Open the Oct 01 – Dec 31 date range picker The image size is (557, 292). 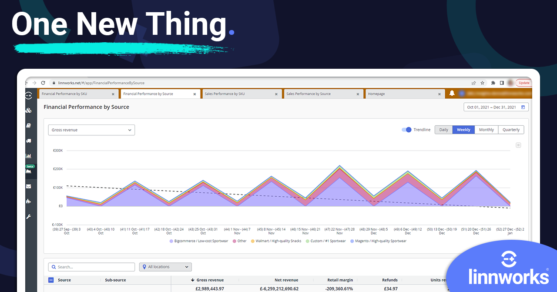click(x=496, y=107)
